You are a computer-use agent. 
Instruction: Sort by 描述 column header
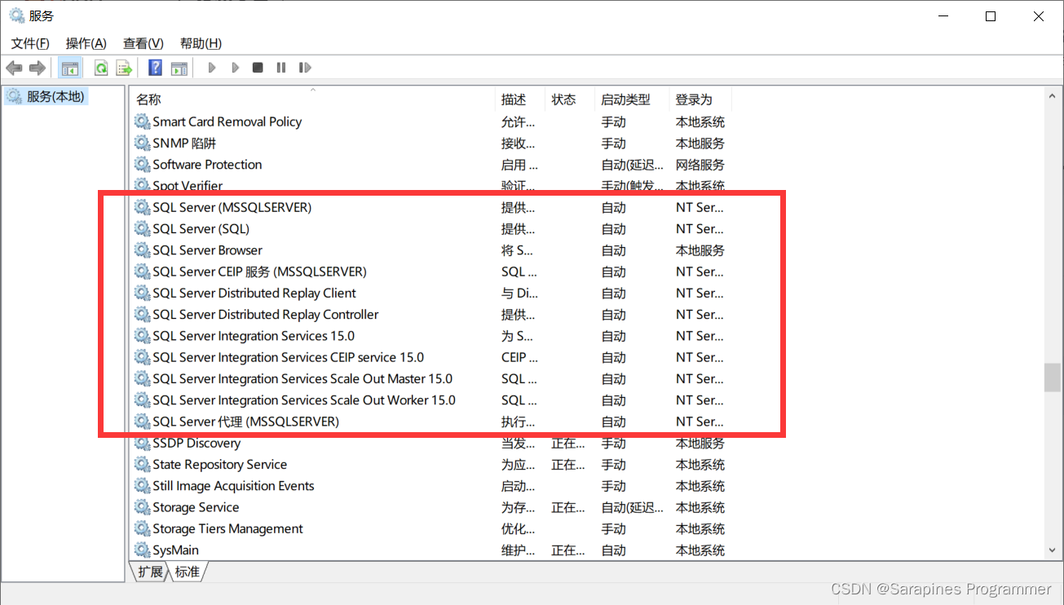tap(520, 99)
